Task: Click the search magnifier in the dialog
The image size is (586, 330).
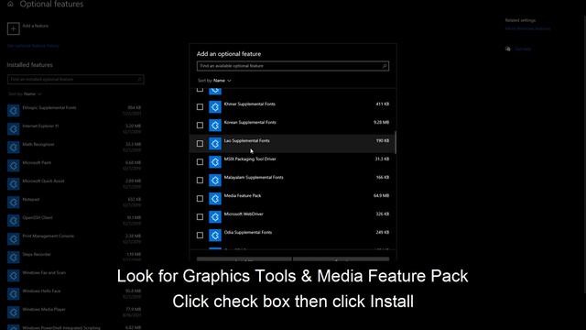Action: [385, 66]
